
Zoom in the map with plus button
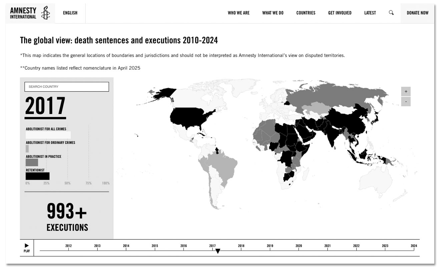pyautogui.click(x=406, y=91)
